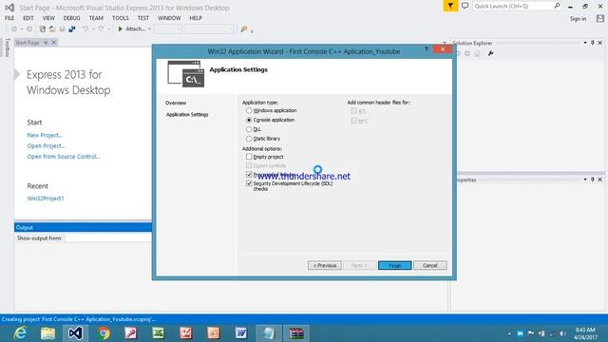Viewport: 608px width, 342px height.
Task: Open the Toolbox side tab
Action: pyautogui.click(x=7, y=47)
